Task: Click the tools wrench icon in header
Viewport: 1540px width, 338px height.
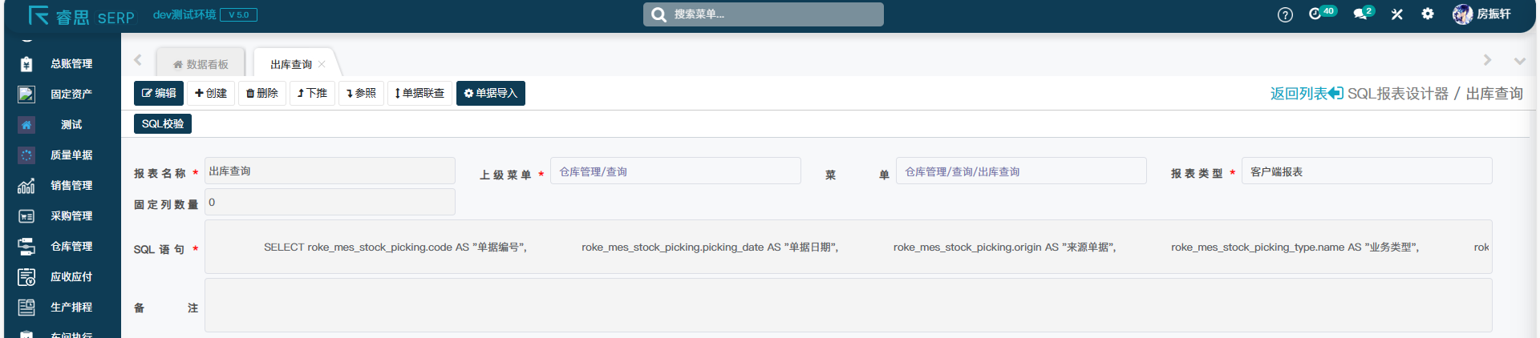Action: [x=1396, y=14]
